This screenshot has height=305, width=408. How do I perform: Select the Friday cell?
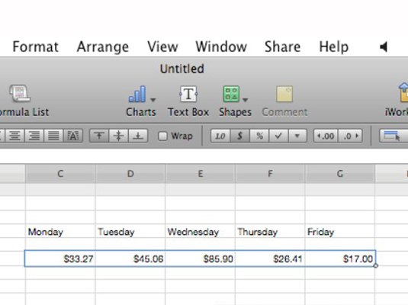pyautogui.click(x=340, y=232)
